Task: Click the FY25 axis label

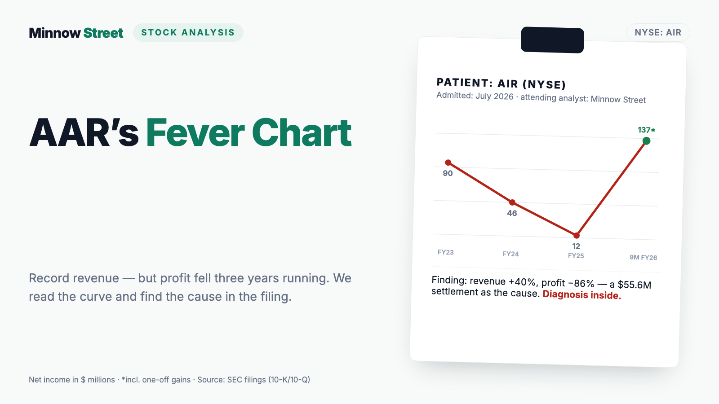Action: click(x=576, y=256)
